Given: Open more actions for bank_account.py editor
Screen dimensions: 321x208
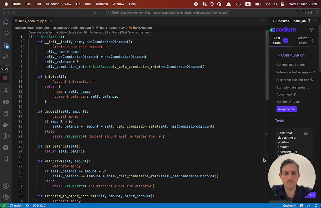Looking at the screenshot, I should [263, 21].
